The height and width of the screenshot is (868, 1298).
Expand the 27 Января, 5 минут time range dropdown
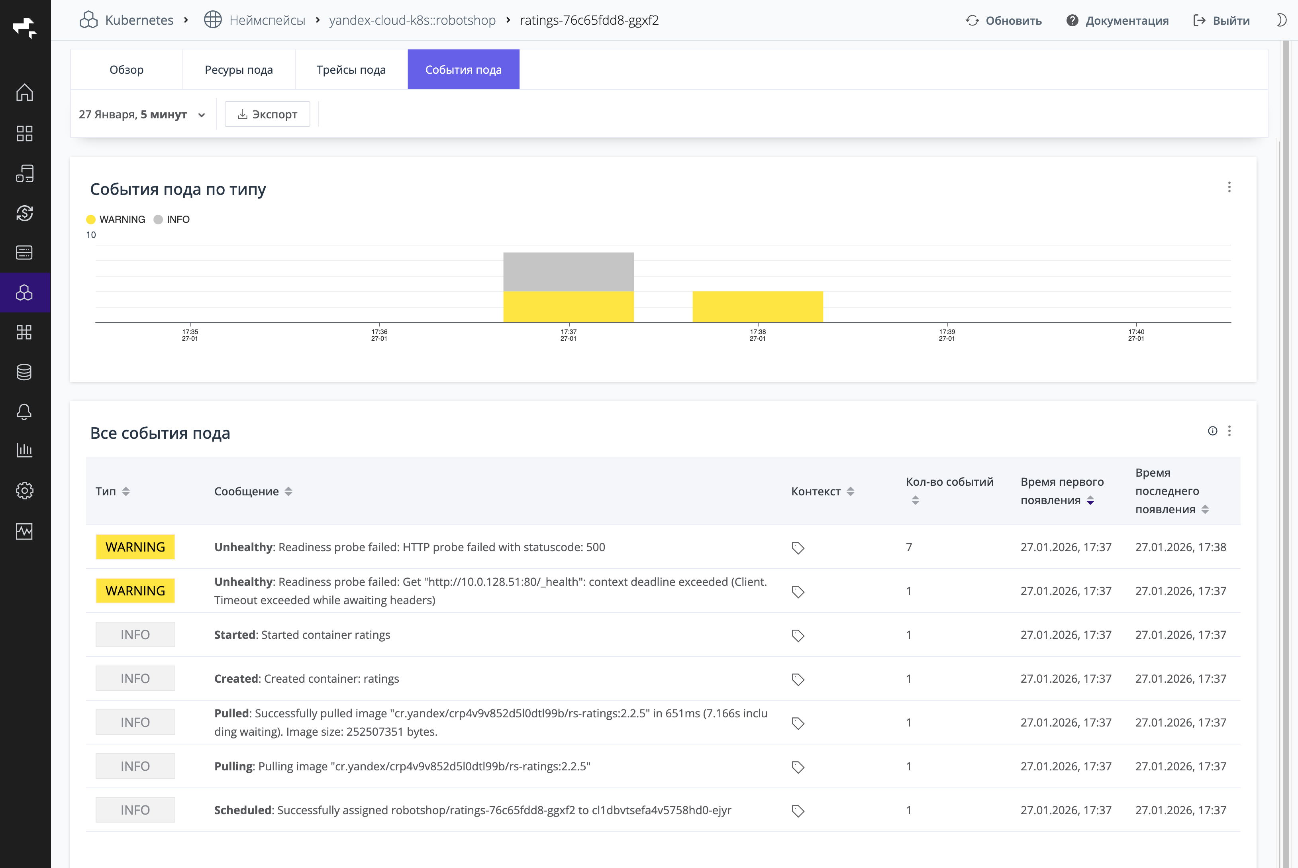coord(142,115)
